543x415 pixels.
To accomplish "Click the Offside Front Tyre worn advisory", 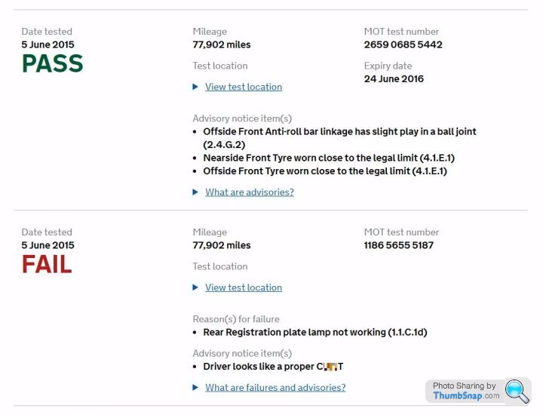I will click(x=326, y=171).
